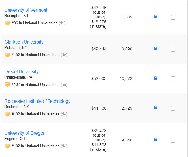Click the ranking badge icon under Philadelphia, PA
The image size is (188, 157).
click(x=7, y=84)
